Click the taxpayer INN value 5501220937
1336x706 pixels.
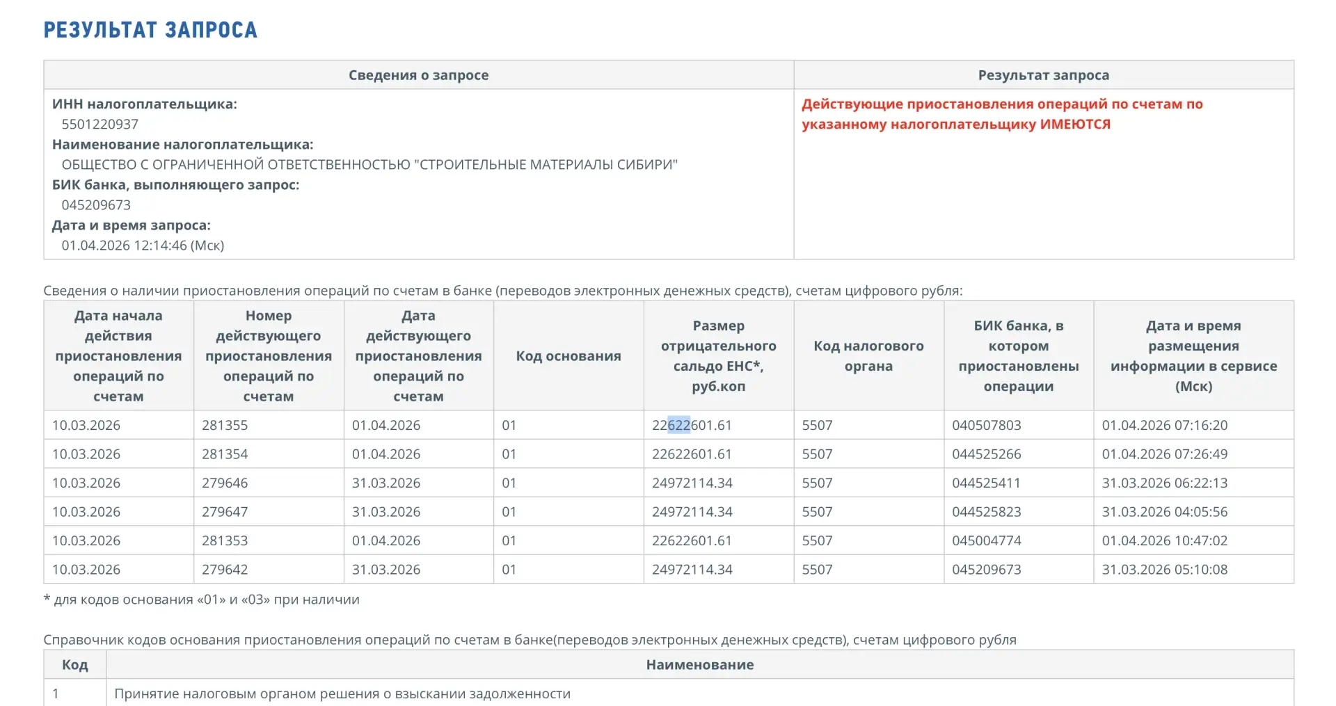tap(100, 124)
